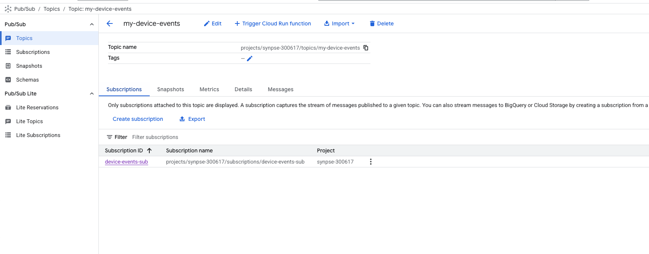Click the 'Topic name' field label
649x254 pixels.
(122, 47)
